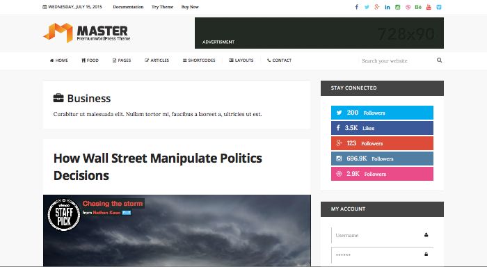487x267 pixels.
Task: Follow the Documentation link
Action: [x=128, y=7]
